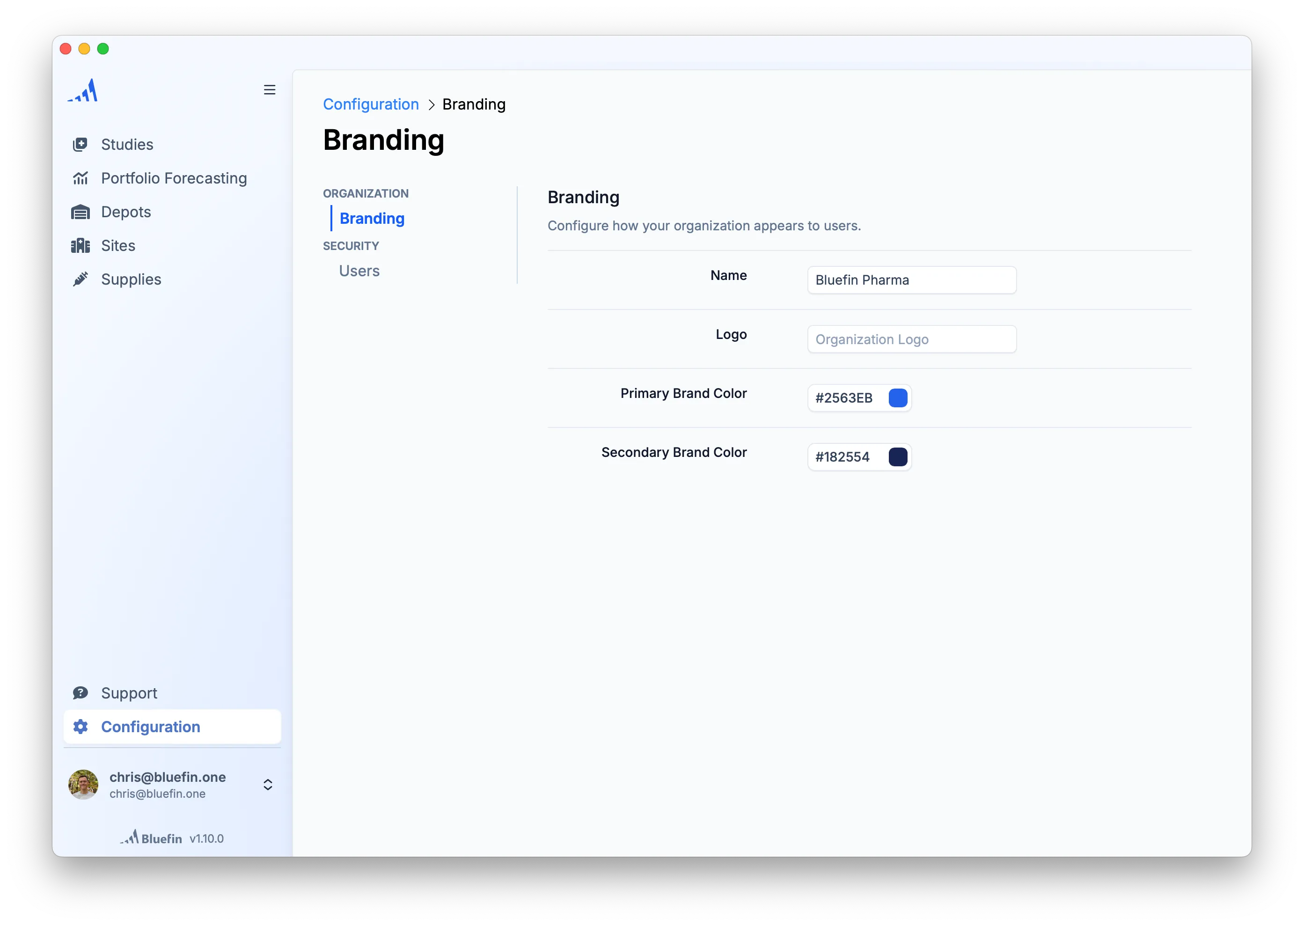This screenshot has width=1304, height=926.
Task: Click the Support icon in sidebar
Action: click(x=80, y=692)
